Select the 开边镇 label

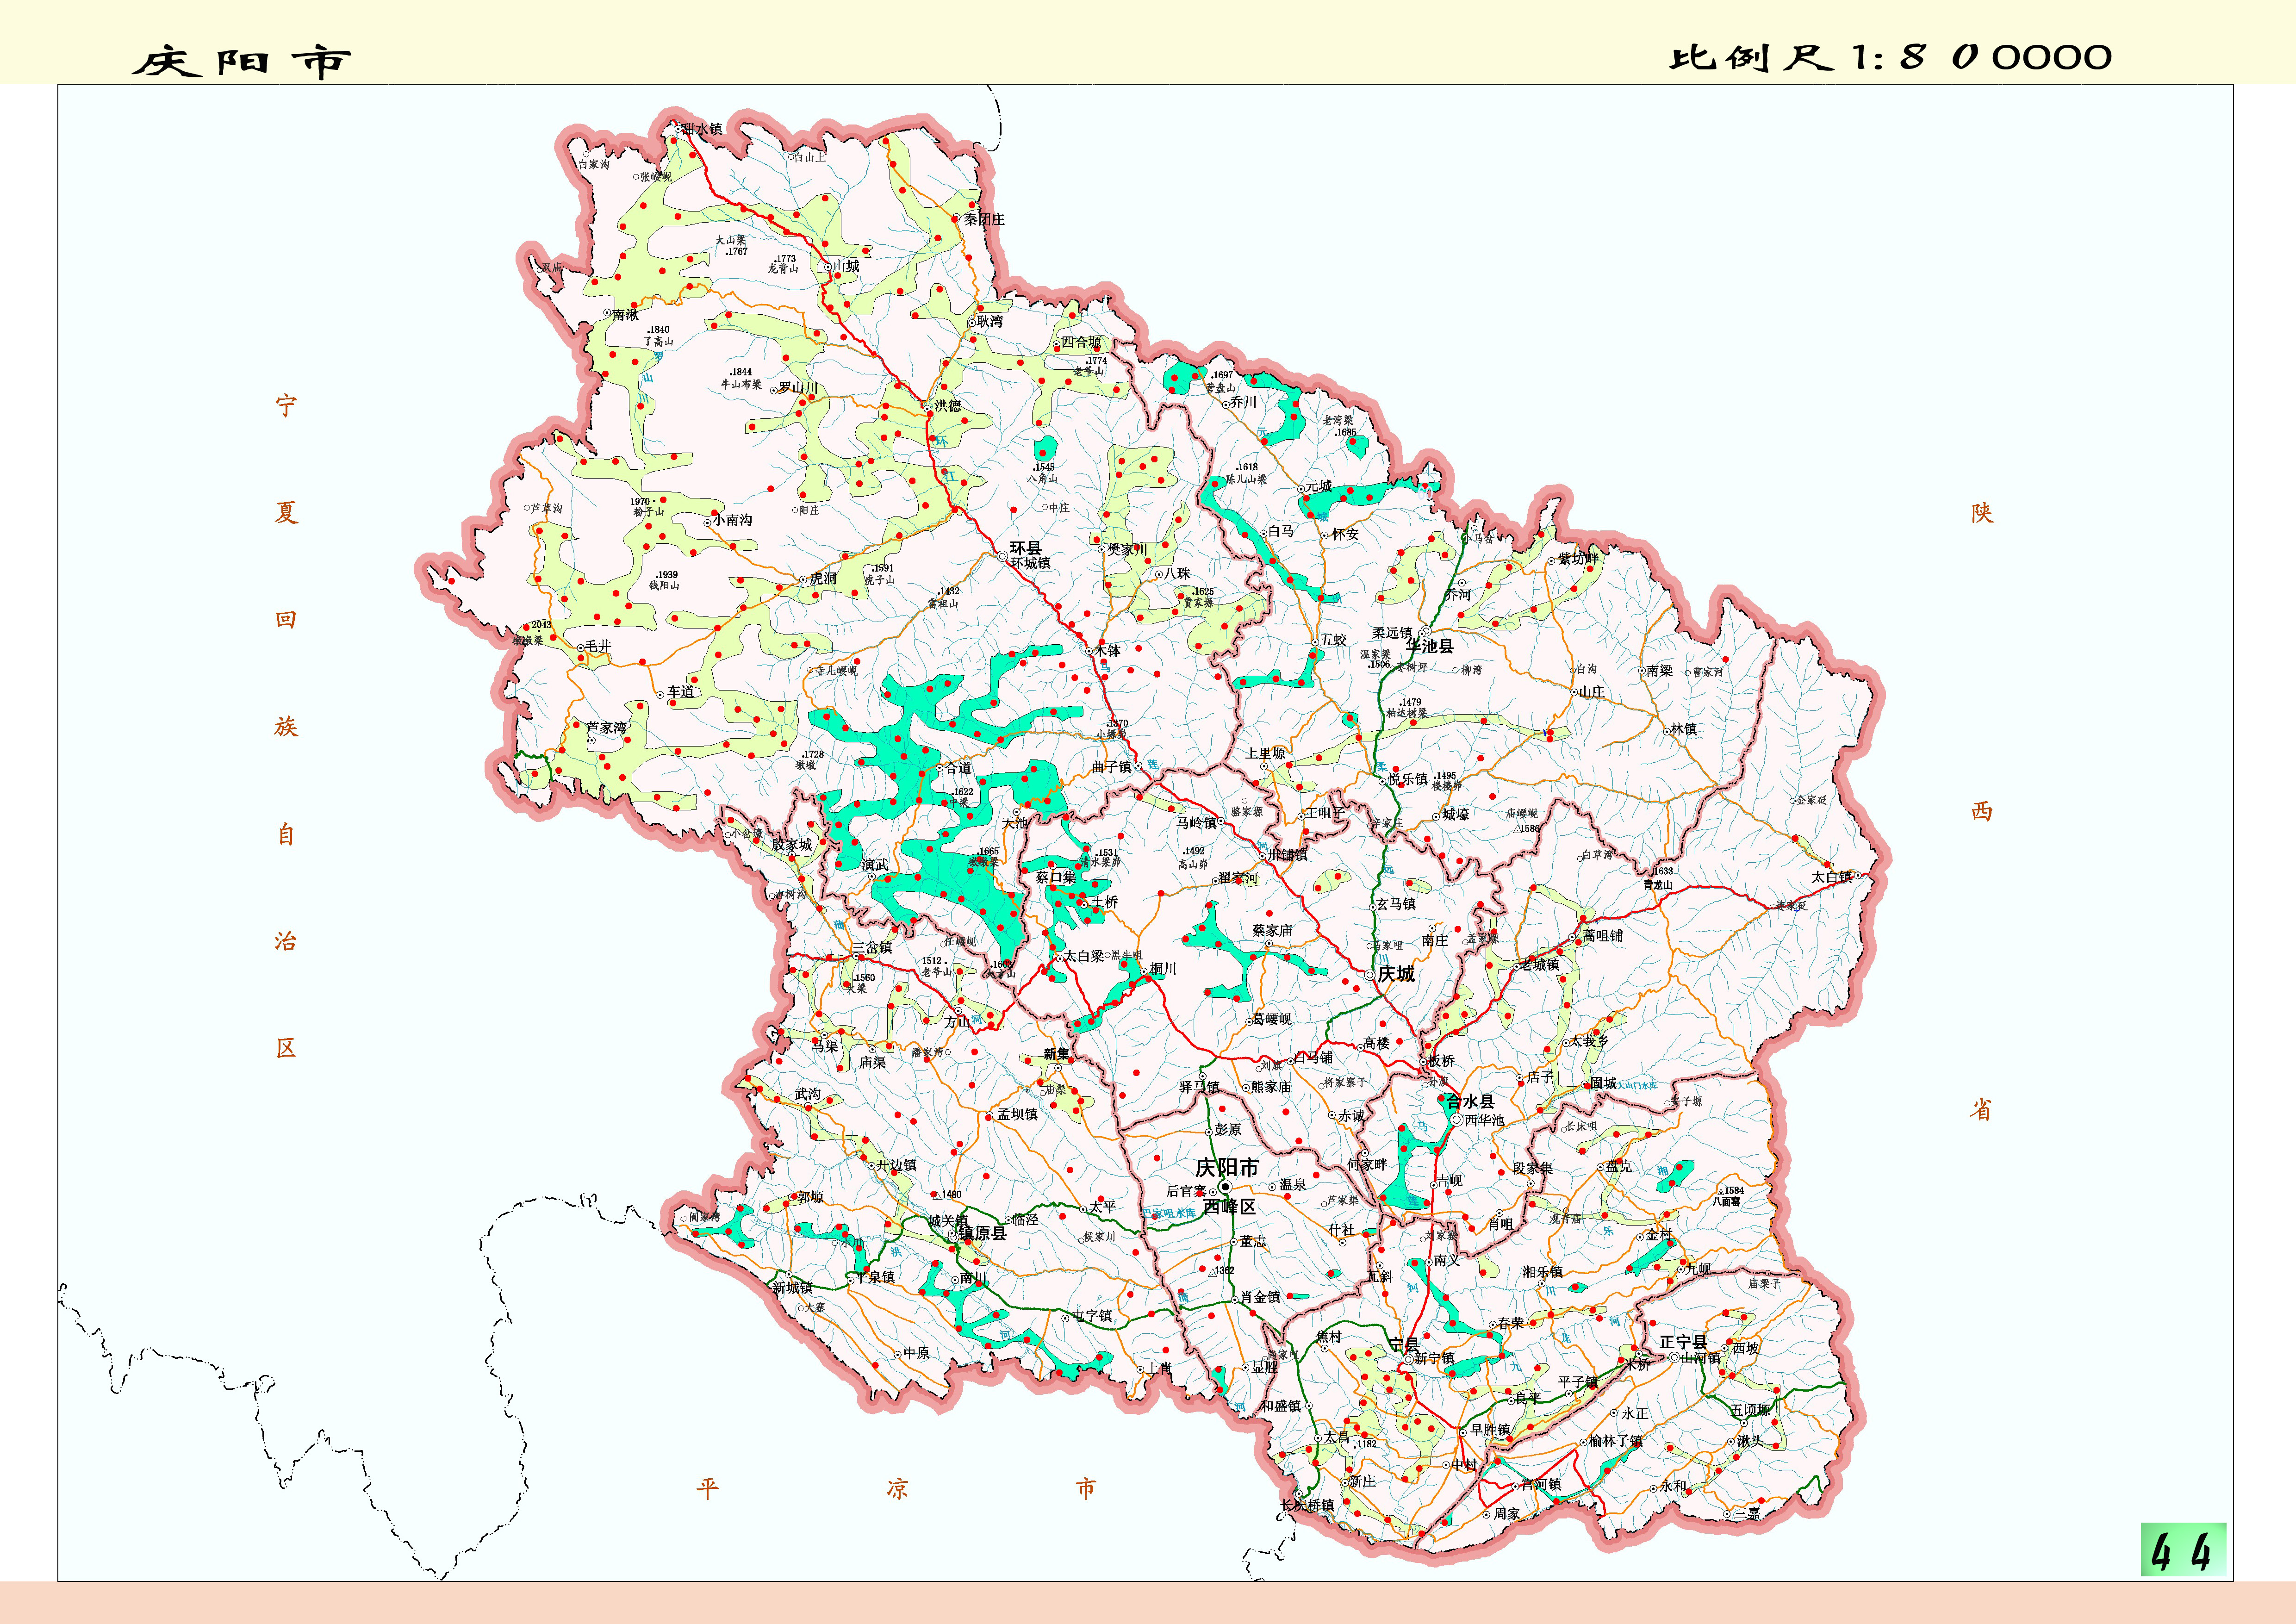[896, 1166]
